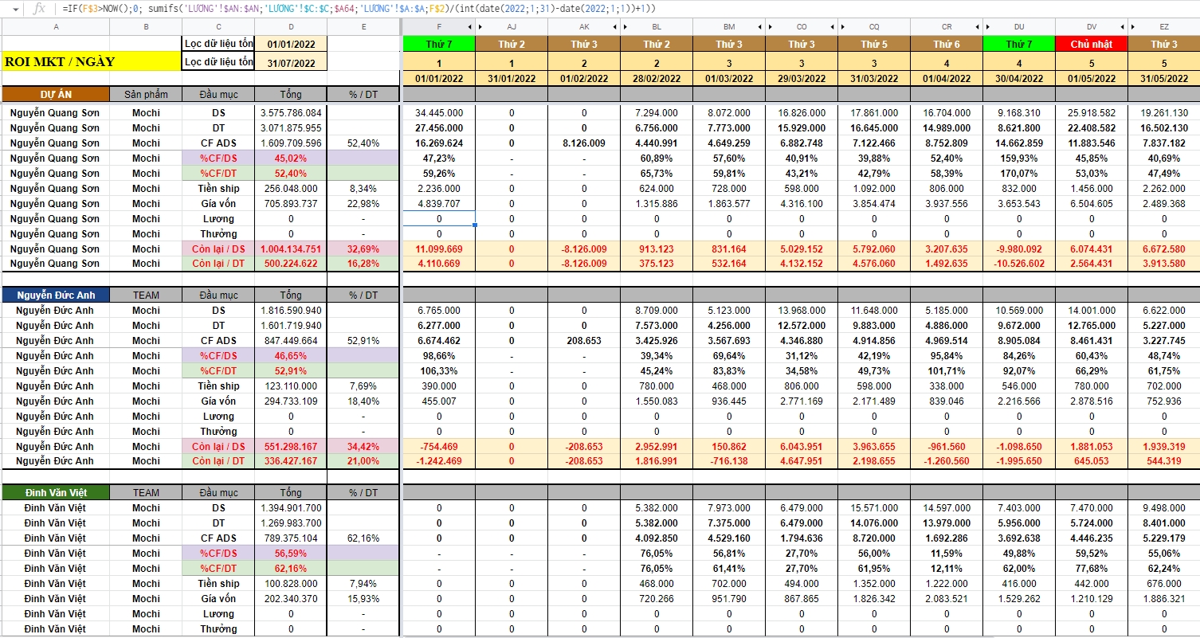Select the cell with 25.918.582
This screenshot has height=638, width=1200.
click(1092, 113)
